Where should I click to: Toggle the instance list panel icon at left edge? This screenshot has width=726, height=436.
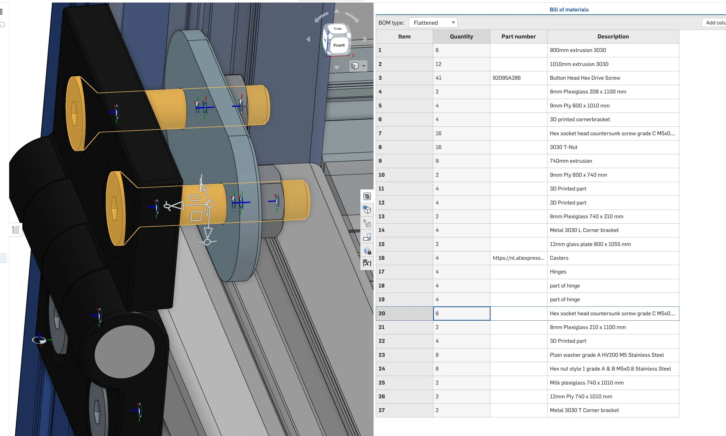(16, 230)
